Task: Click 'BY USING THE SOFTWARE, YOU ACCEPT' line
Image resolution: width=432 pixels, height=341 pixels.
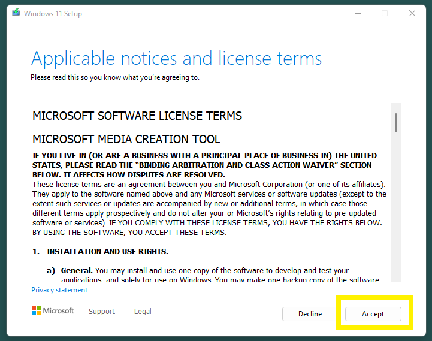Action: tap(129, 233)
